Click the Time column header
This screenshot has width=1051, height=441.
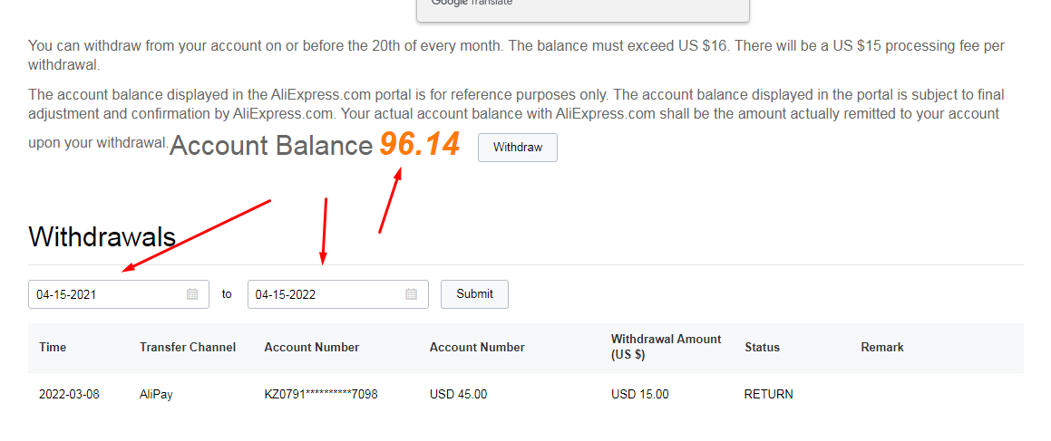point(53,347)
